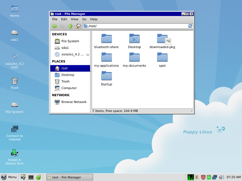Click the window menu icon in title bar
Viewport: 242px width, 181px height.
pos(52,14)
